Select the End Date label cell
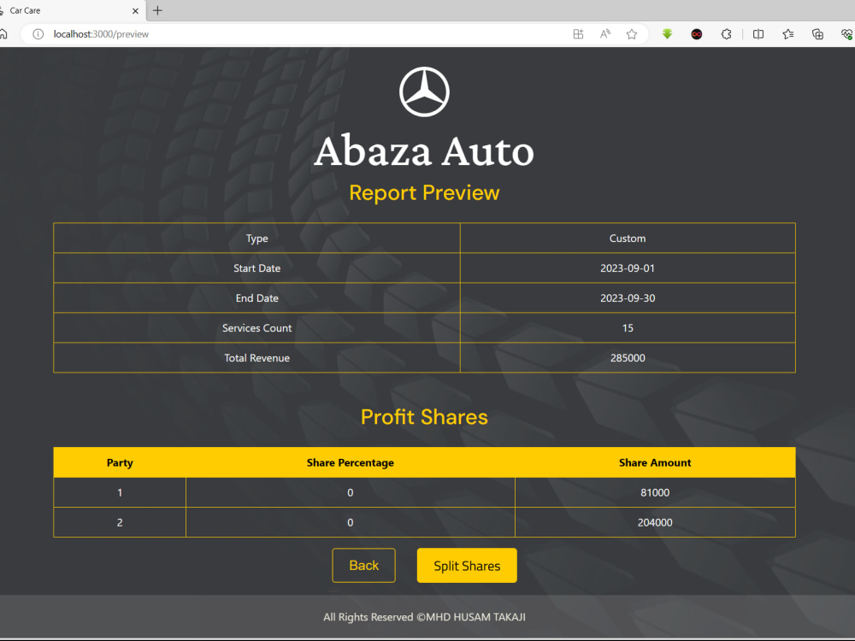The height and width of the screenshot is (641, 855). point(256,298)
